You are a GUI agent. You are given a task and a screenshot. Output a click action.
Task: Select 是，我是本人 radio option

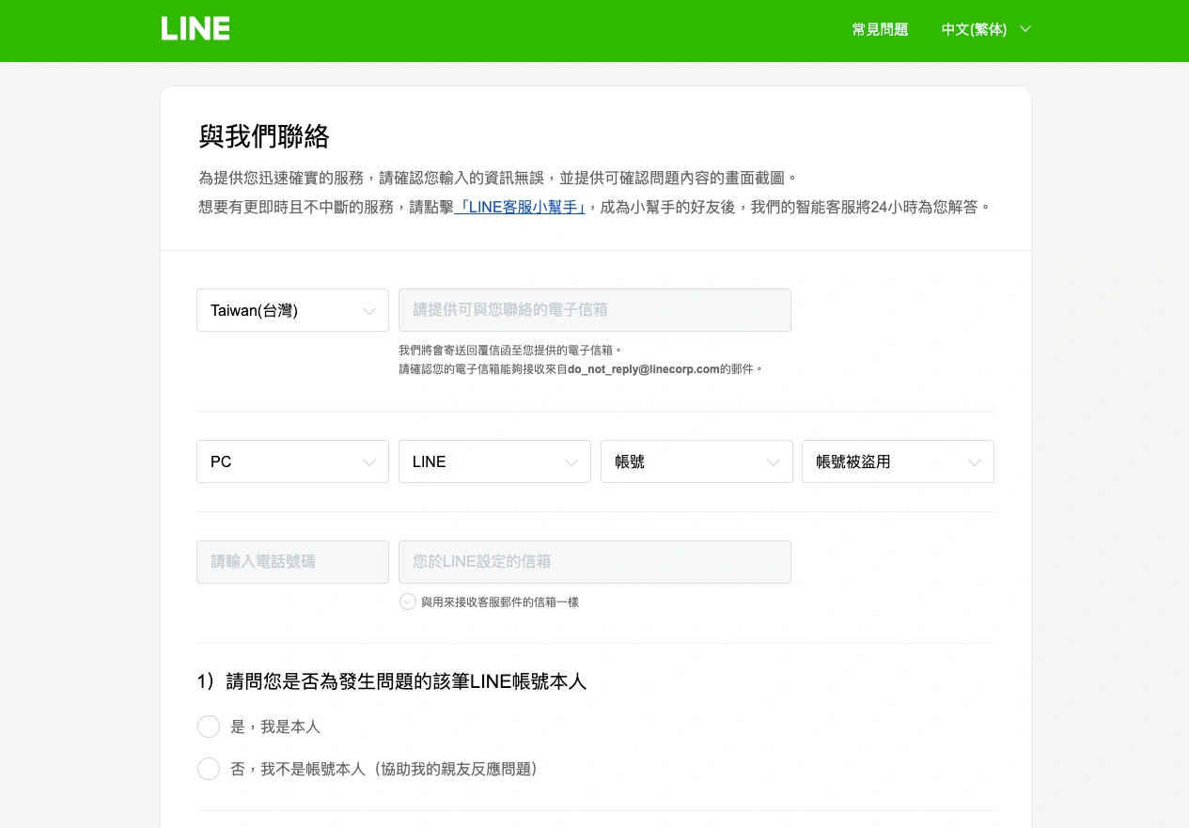pyautogui.click(x=209, y=726)
